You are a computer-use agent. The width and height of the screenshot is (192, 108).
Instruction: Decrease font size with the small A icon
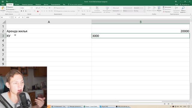[39, 8]
